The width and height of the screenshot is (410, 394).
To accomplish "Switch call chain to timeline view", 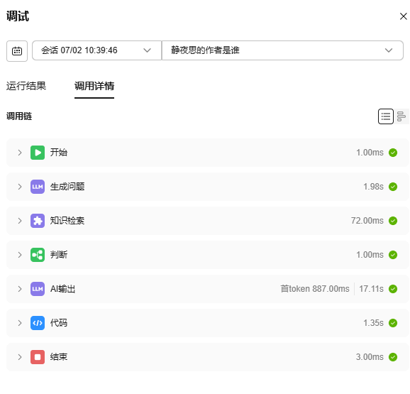I will coord(401,116).
